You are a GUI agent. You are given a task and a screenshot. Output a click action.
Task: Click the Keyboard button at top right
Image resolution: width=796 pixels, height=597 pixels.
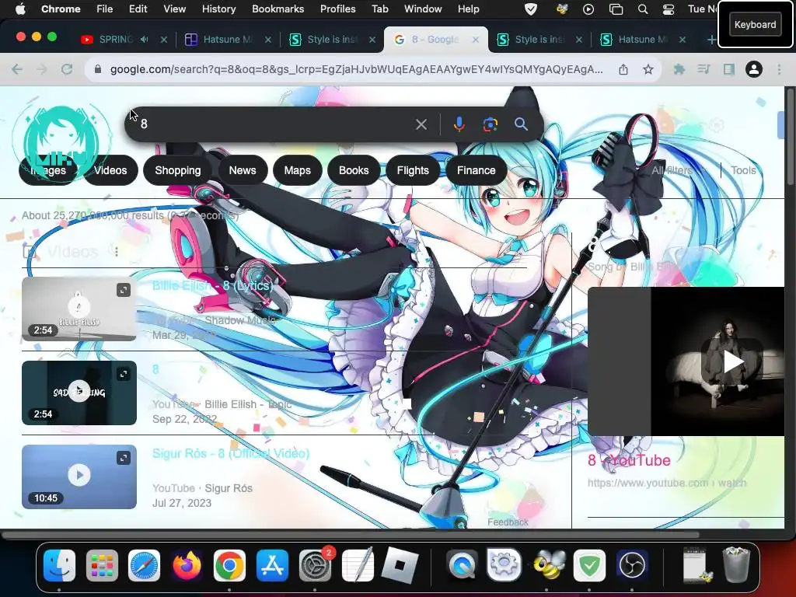(x=755, y=24)
